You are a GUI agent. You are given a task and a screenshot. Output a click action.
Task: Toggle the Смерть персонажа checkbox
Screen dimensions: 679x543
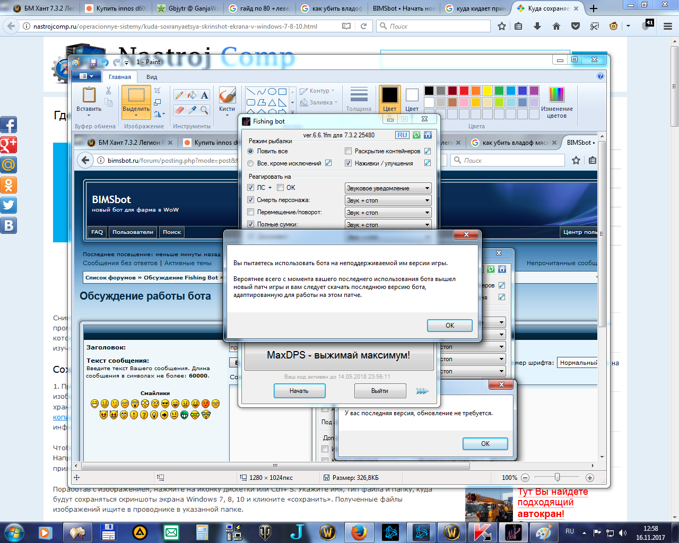click(251, 200)
